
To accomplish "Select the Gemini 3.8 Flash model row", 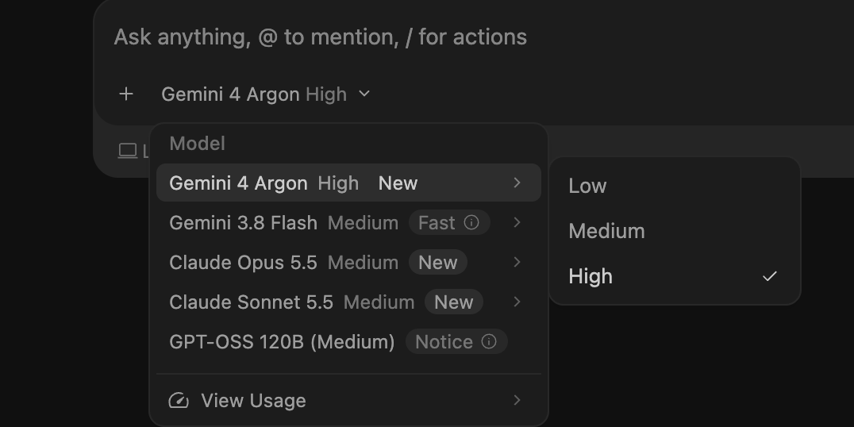I will [348, 223].
